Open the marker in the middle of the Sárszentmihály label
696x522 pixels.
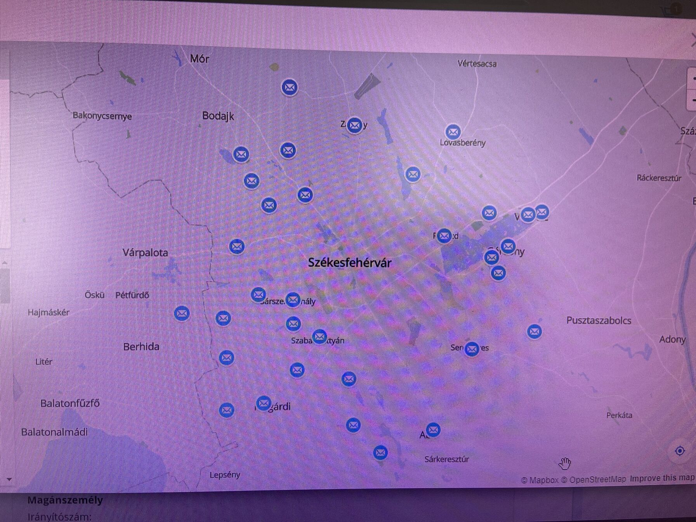(293, 300)
